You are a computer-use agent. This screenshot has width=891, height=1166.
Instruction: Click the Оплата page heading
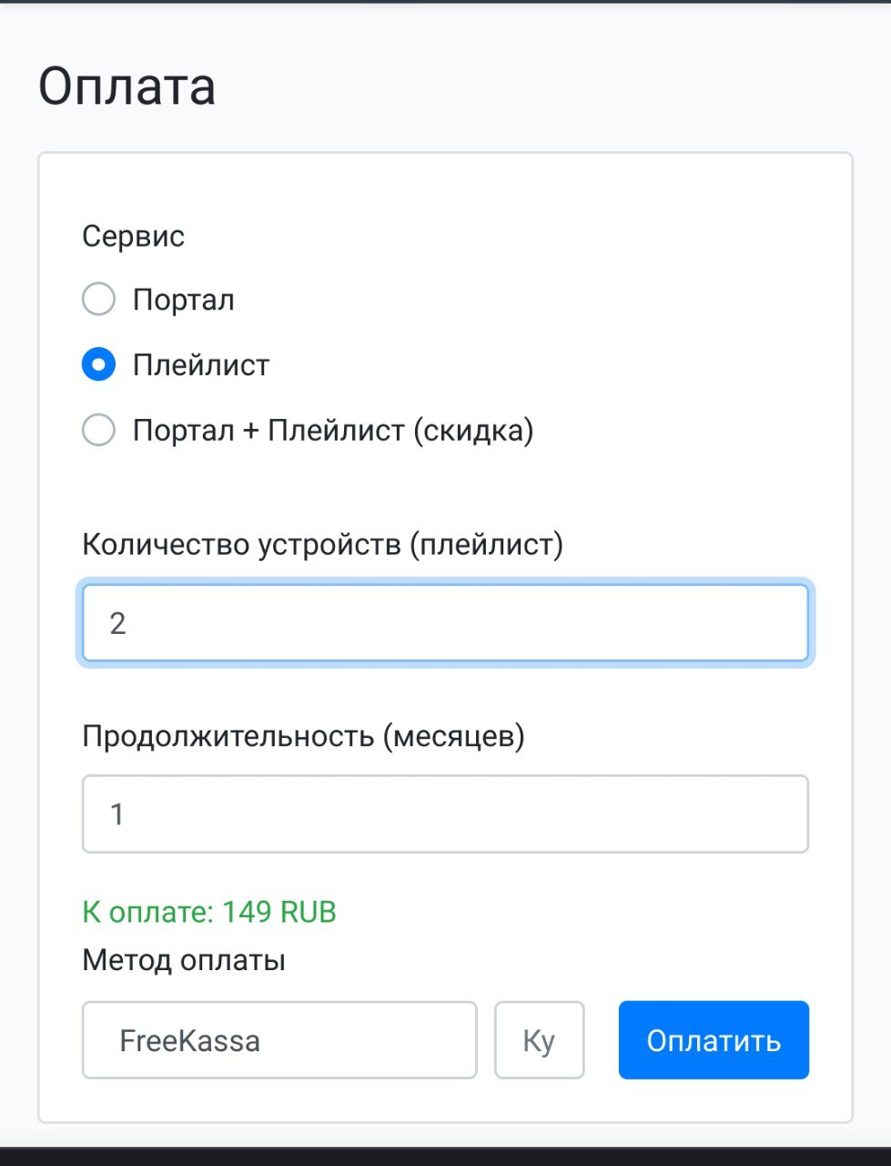(x=127, y=87)
